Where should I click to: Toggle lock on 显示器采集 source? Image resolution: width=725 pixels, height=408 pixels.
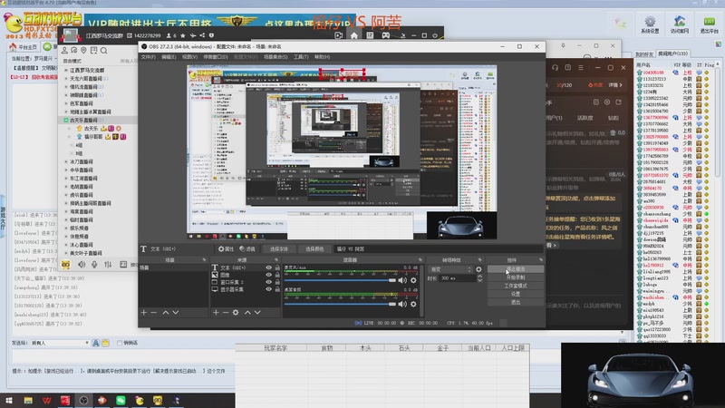coord(277,289)
